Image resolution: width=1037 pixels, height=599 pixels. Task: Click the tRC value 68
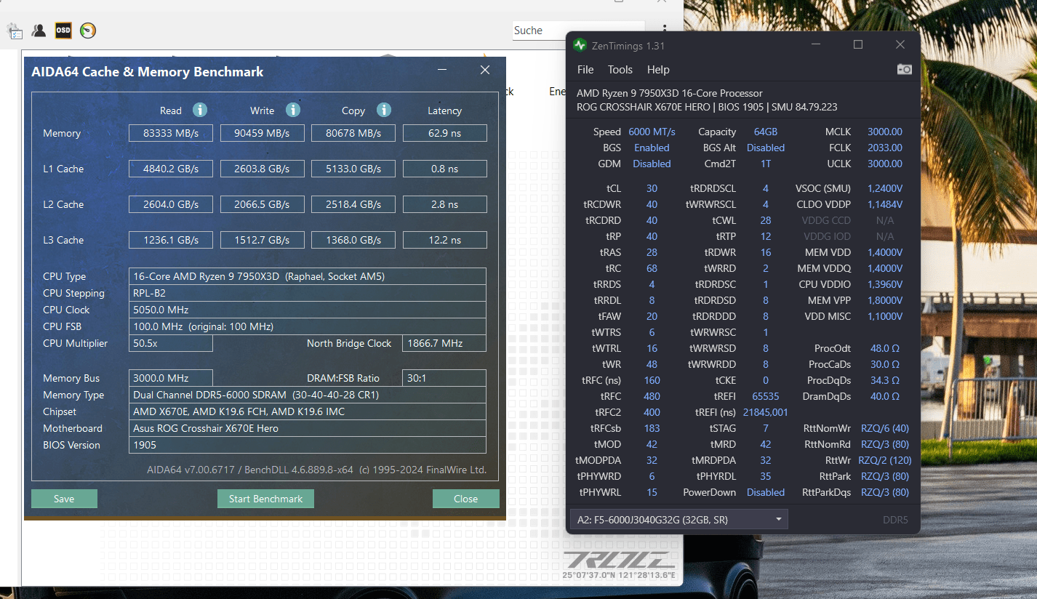pyautogui.click(x=652, y=268)
